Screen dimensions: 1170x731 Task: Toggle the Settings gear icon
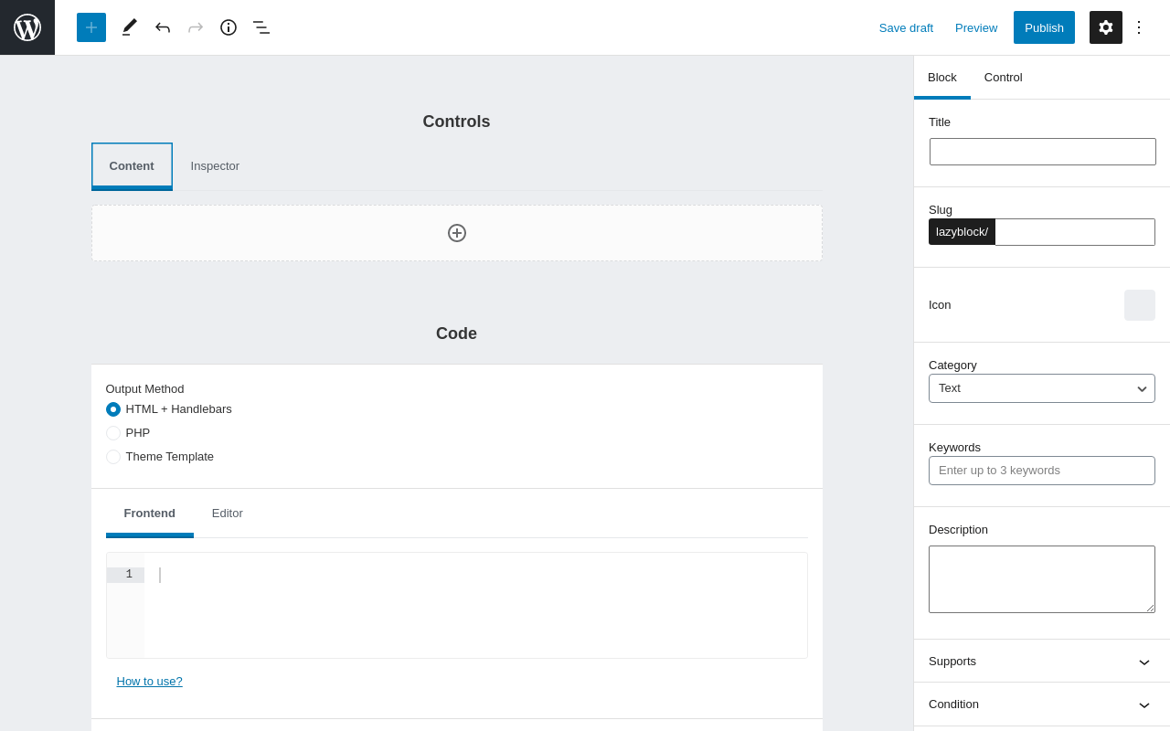[1106, 27]
